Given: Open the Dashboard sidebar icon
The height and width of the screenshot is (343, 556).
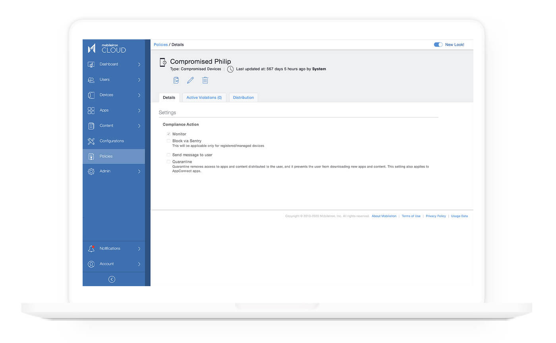Looking at the screenshot, I should pos(91,64).
